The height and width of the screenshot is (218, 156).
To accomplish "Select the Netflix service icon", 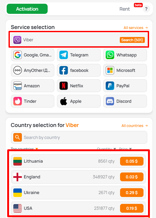I will click(x=64, y=86).
